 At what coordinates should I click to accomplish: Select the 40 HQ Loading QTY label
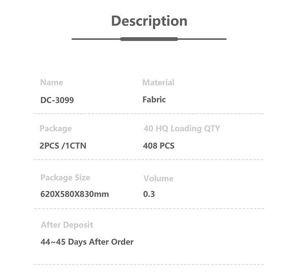click(182, 128)
